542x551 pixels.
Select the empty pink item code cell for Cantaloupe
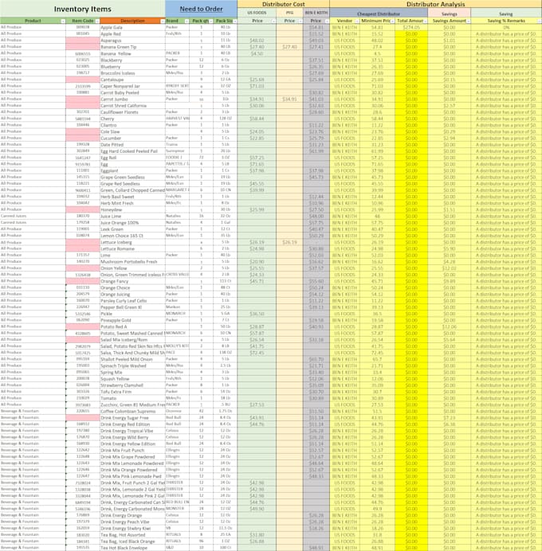83,80
